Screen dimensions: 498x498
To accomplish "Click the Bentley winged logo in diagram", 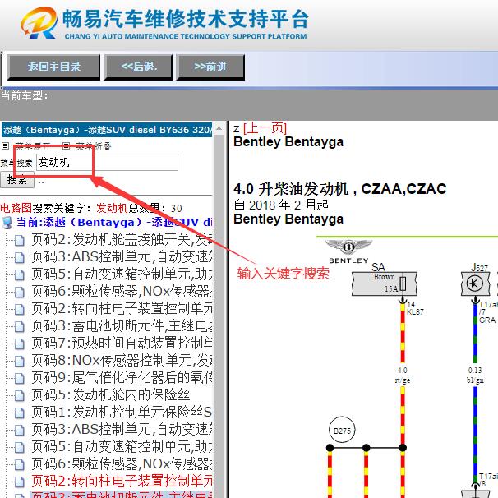I will [x=348, y=247].
